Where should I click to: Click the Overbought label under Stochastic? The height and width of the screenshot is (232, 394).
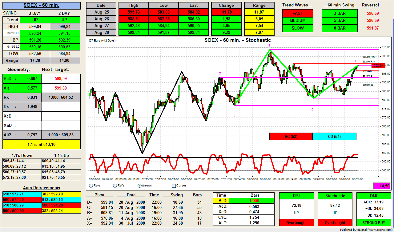pos(335,222)
